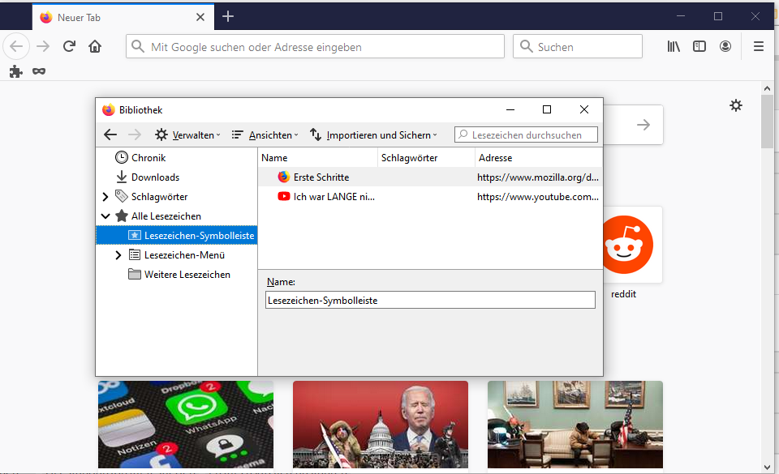The image size is (779, 474).
Task: Expand the Schlagwörter tree node
Action: tap(105, 197)
